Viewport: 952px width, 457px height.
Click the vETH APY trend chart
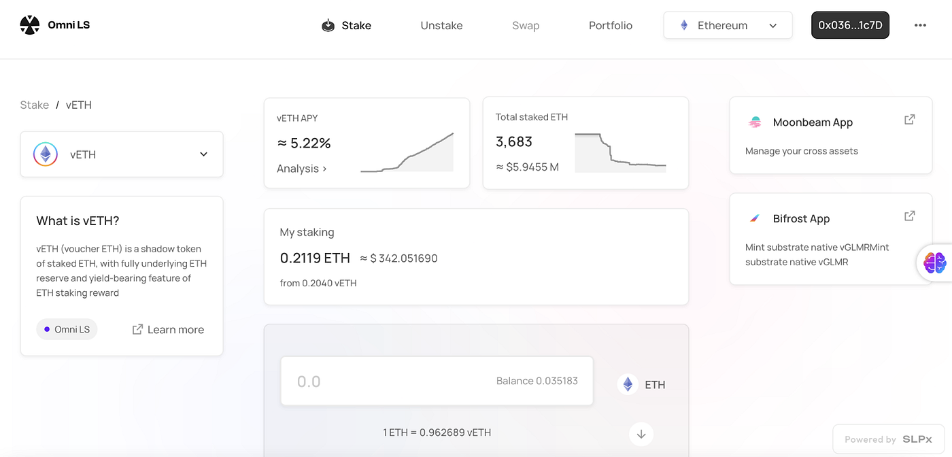407,152
